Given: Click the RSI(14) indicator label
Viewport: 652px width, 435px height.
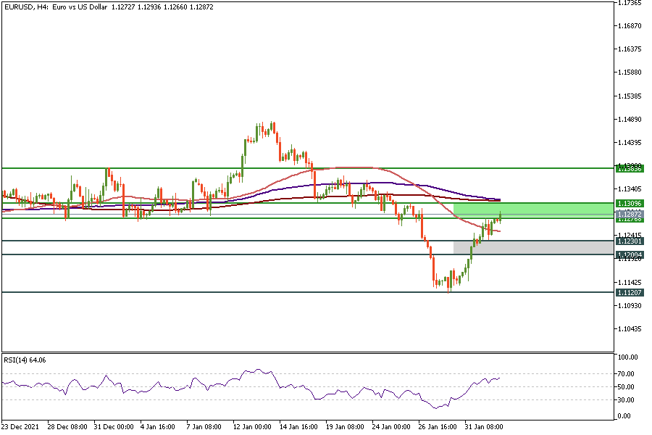Looking at the screenshot, I should tap(24, 360).
